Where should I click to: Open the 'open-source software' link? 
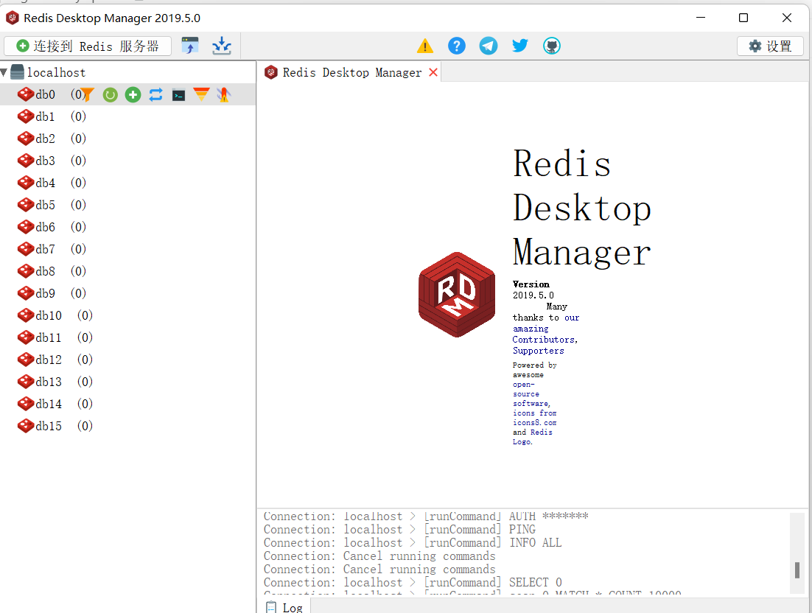(x=531, y=394)
